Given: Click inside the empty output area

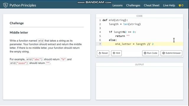Looking at the screenshot, I should click(x=139, y=83).
